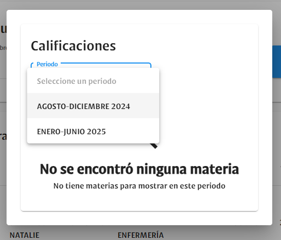
Task: Click 'No se encontró ninguna materia' message
Action: tap(139, 169)
